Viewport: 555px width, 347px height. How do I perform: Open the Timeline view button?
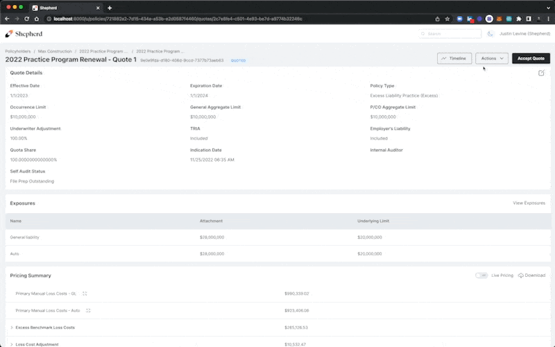454,58
